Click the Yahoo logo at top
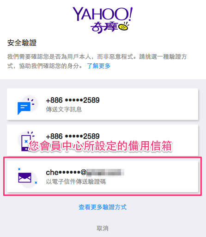 (x=103, y=20)
